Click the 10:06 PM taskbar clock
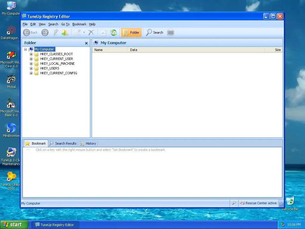 pos(294,225)
